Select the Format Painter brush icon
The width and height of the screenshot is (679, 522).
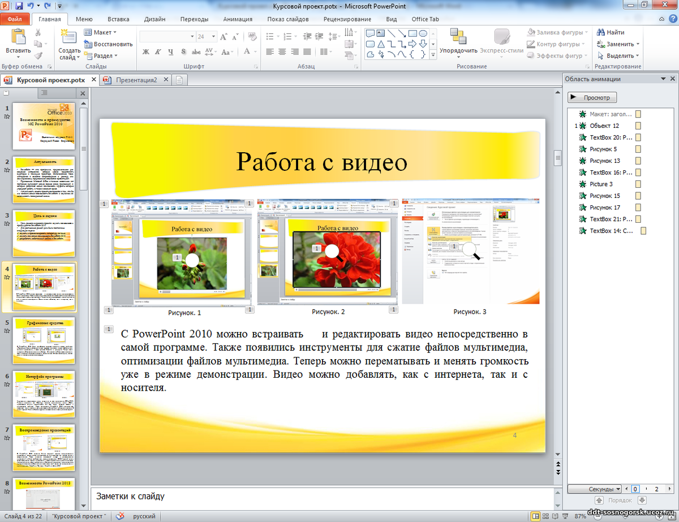(38, 55)
